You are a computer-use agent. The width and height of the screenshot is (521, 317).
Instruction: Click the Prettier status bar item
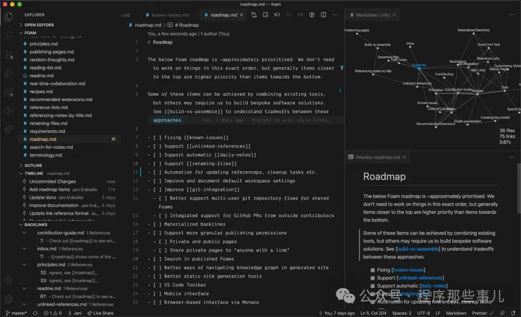tap(483, 313)
